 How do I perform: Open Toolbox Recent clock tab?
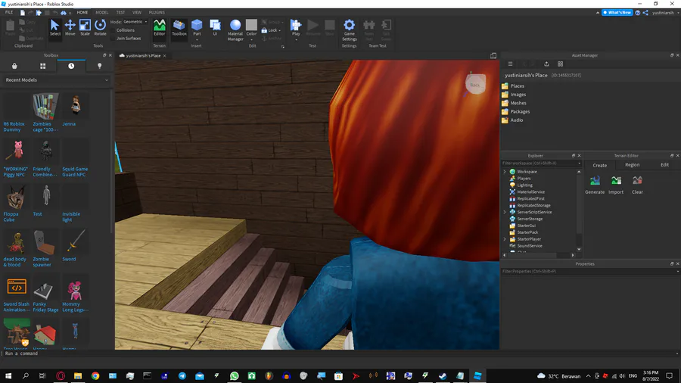pyautogui.click(x=71, y=66)
